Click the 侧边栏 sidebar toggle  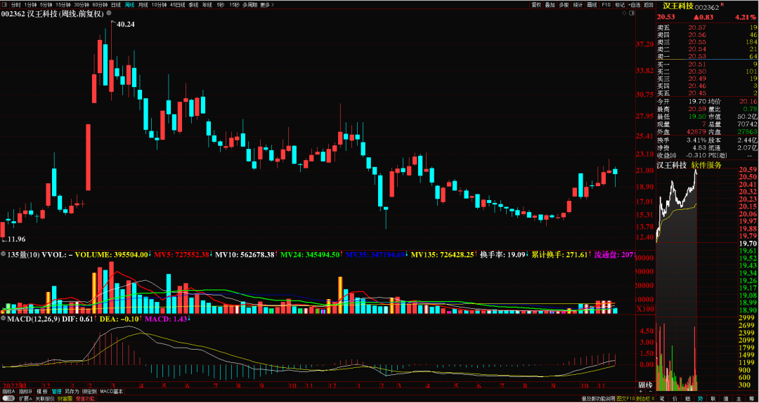click(645, 399)
